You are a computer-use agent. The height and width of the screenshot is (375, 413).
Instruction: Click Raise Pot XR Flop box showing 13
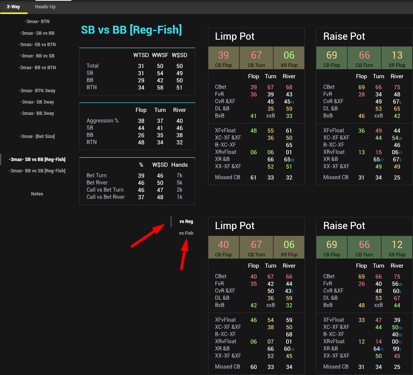(397, 58)
